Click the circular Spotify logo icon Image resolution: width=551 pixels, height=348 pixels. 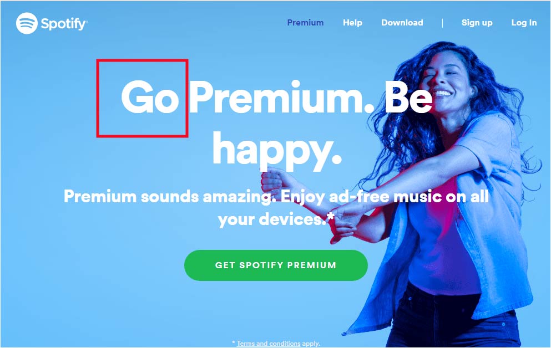(27, 23)
